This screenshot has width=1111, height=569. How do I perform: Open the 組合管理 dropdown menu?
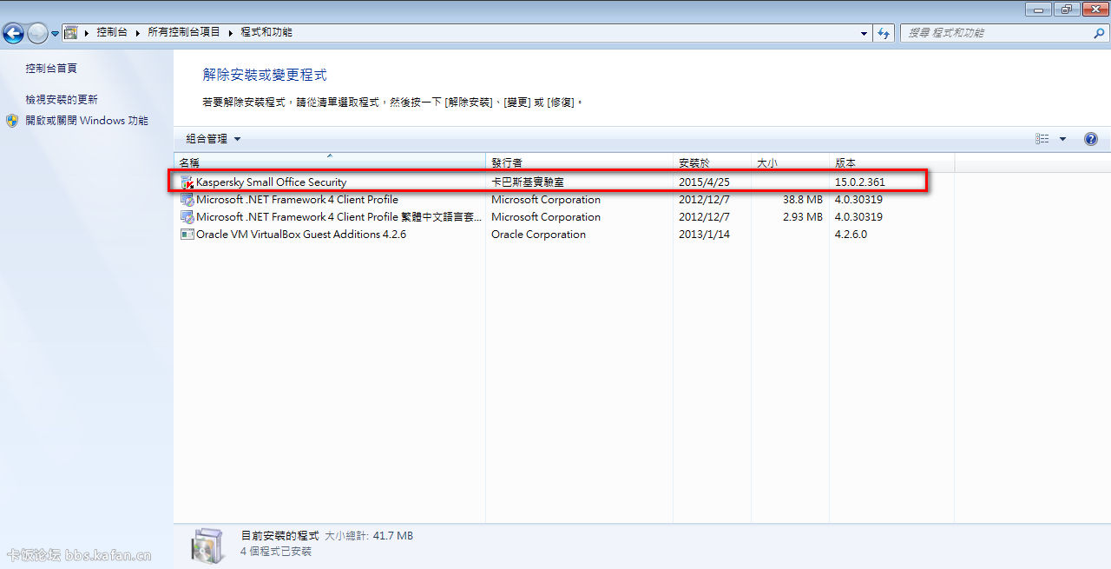[x=214, y=139]
